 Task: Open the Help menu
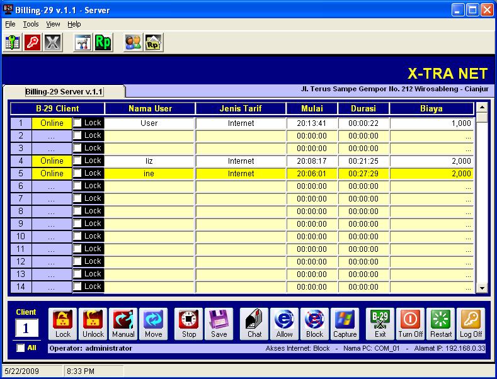click(74, 24)
